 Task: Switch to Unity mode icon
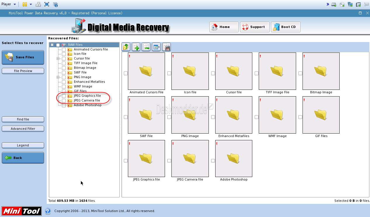coord(55,4)
